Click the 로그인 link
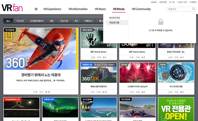Viewport: 198px width, 121px height. [172, 2]
